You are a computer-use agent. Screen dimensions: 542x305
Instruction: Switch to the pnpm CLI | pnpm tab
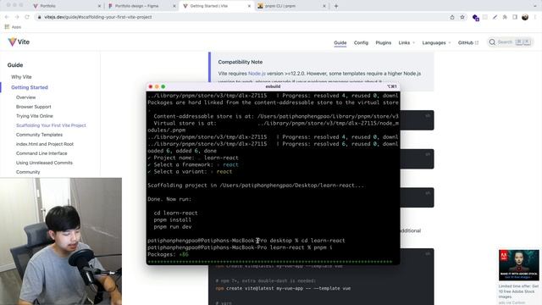coord(280,6)
